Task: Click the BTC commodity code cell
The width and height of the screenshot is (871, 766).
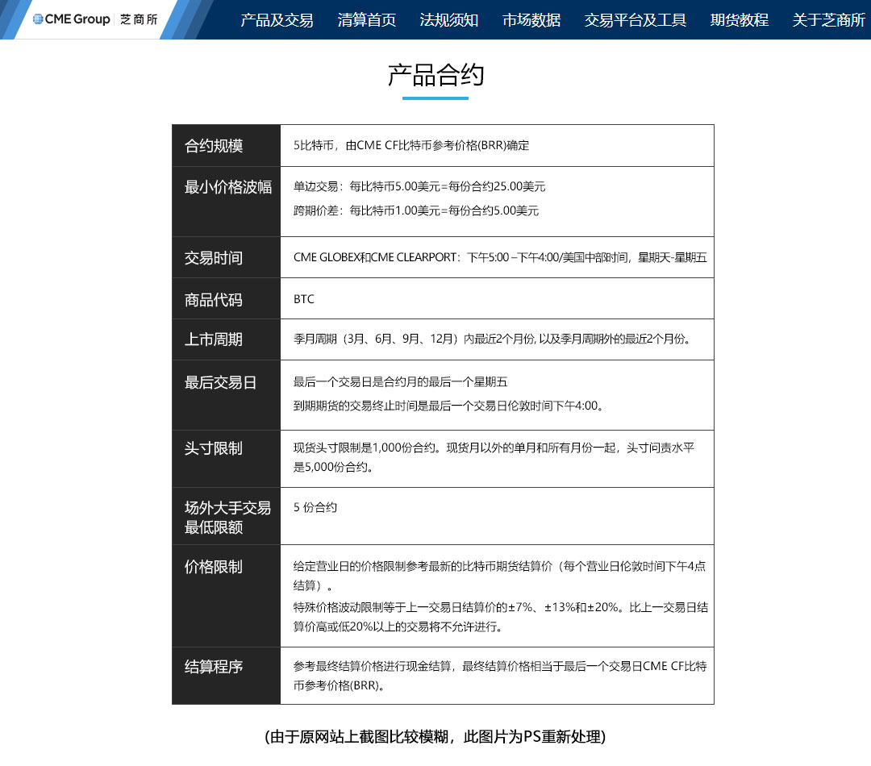Action: (304, 298)
